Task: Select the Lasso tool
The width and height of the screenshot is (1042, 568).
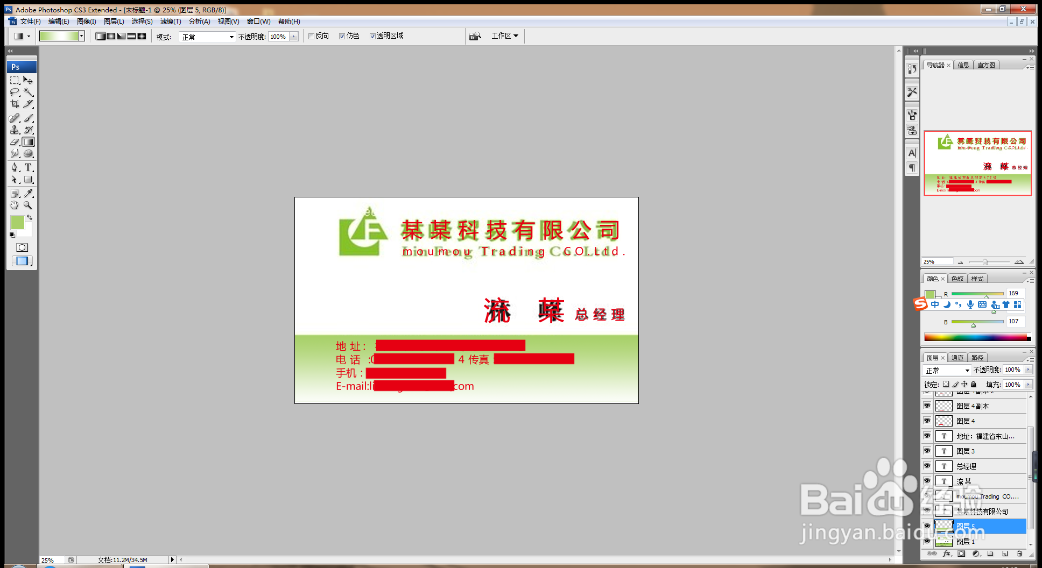Action: 15,91
